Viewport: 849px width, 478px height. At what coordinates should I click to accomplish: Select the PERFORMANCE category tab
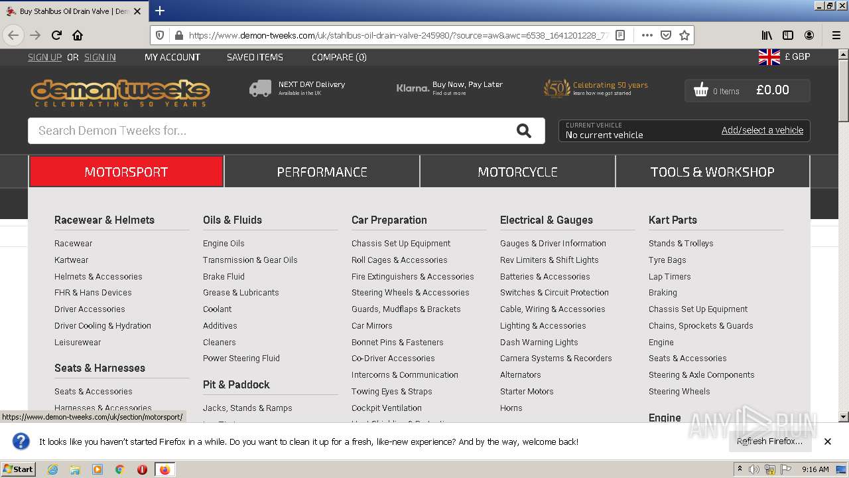coord(322,172)
